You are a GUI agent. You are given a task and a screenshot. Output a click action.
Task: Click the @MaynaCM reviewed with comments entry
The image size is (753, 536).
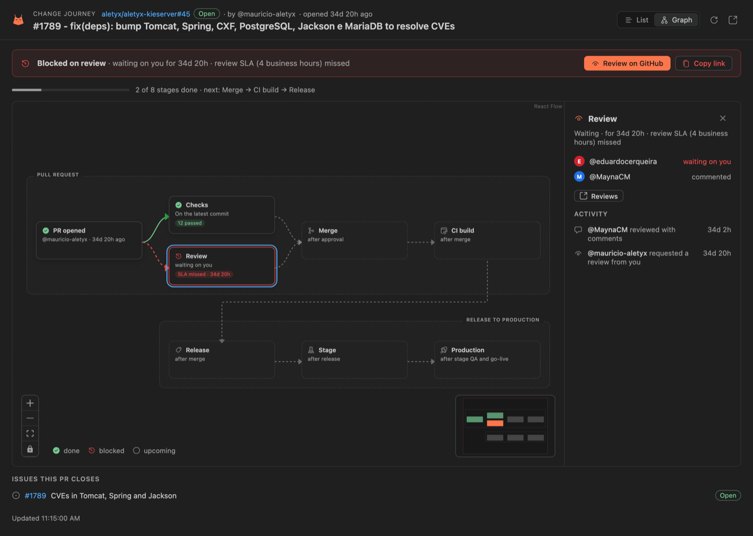[652, 234]
